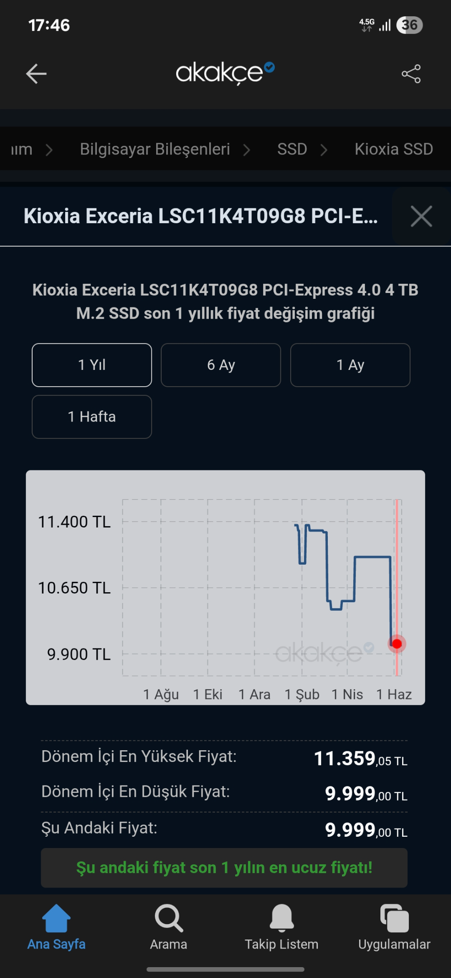Tap the akakçe logo
Viewport: 451px width, 978px height.
point(225,73)
